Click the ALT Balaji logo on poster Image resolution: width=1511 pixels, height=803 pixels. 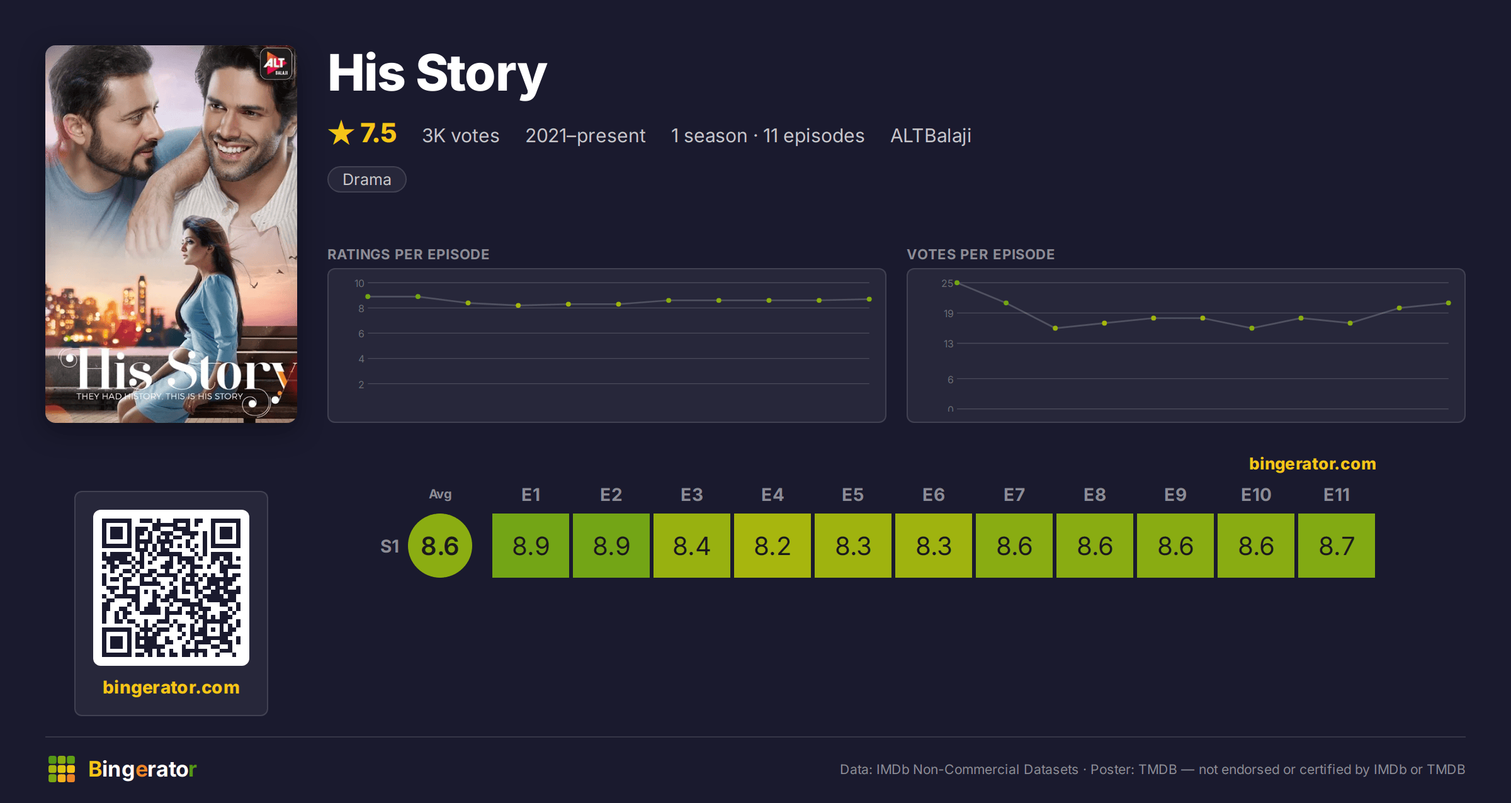coord(276,64)
